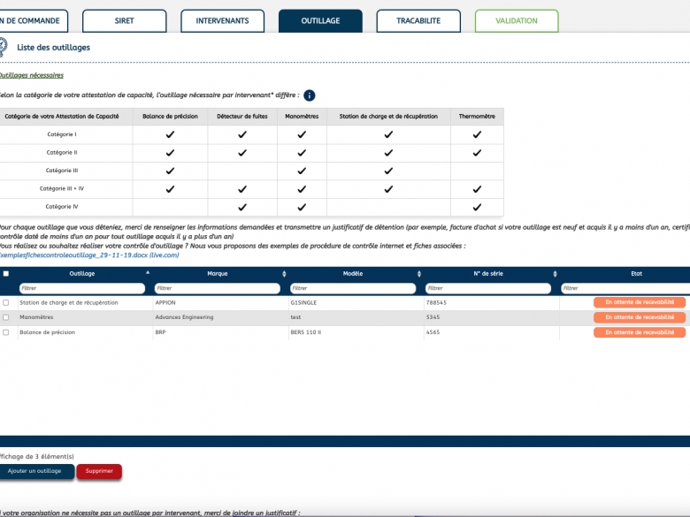
Task: Select serial number 788545
Action: click(436, 303)
